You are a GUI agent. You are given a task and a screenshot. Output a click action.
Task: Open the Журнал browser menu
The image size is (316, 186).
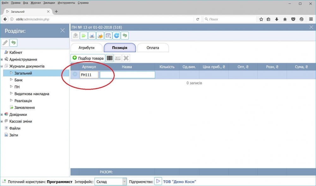pos(35,3)
